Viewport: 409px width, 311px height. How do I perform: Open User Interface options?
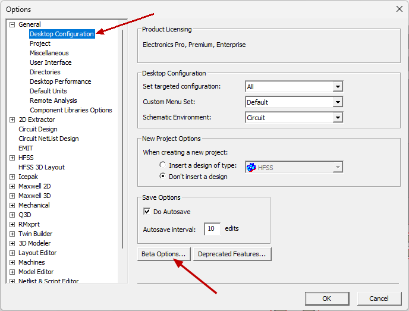click(x=51, y=62)
